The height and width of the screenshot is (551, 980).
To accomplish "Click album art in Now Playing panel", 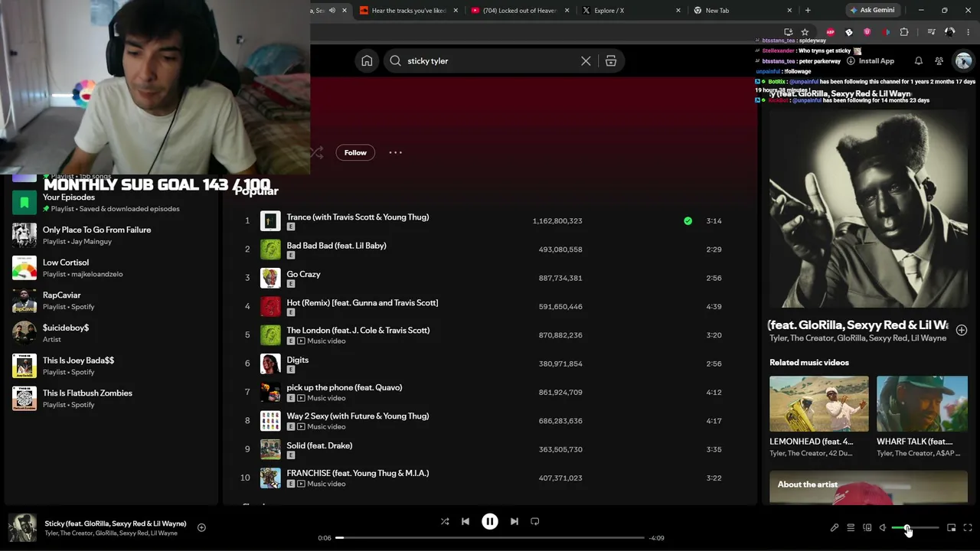I will (x=868, y=209).
